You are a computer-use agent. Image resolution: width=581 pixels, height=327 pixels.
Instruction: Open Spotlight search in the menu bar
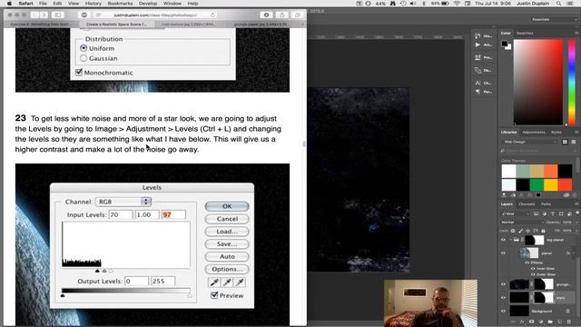click(x=558, y=4)
